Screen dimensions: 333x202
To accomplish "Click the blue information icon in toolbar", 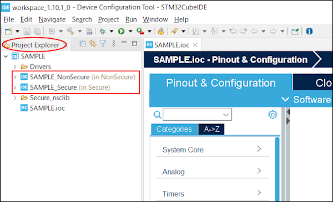I will point(309,32).
